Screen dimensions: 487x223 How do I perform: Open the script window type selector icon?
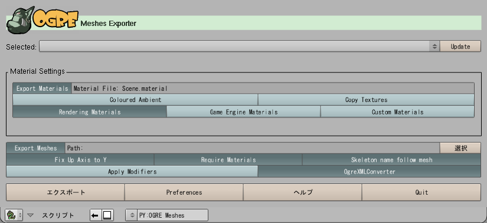point(14,215)
